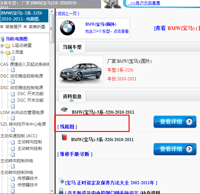Select the second 主动转向控制供电 item
The width and height of the screenshot is (200, 194).
pos(17,173)
